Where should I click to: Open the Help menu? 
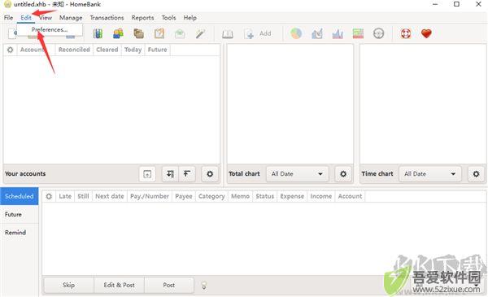coord(190,18)
